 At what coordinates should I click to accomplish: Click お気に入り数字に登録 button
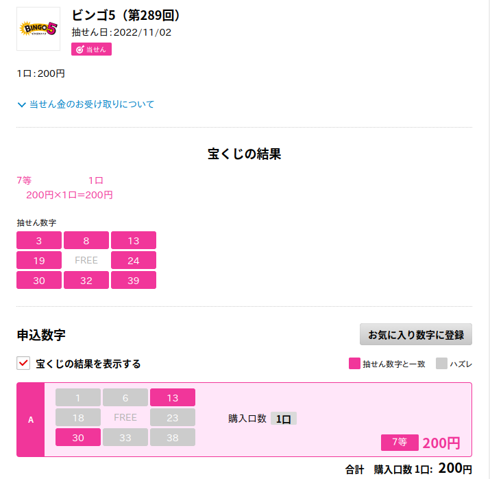pyautogui.click(x=415, y=335)
